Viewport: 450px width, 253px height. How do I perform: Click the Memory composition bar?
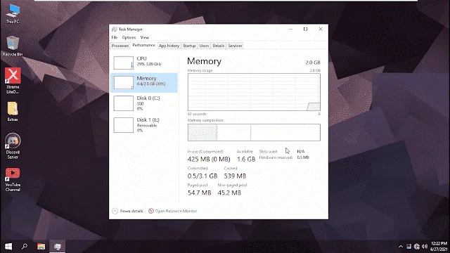point(254,133)
